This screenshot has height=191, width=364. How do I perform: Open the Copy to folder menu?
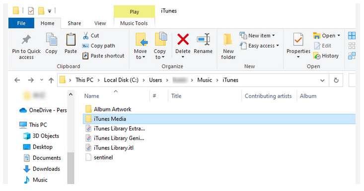click(160, 46)
